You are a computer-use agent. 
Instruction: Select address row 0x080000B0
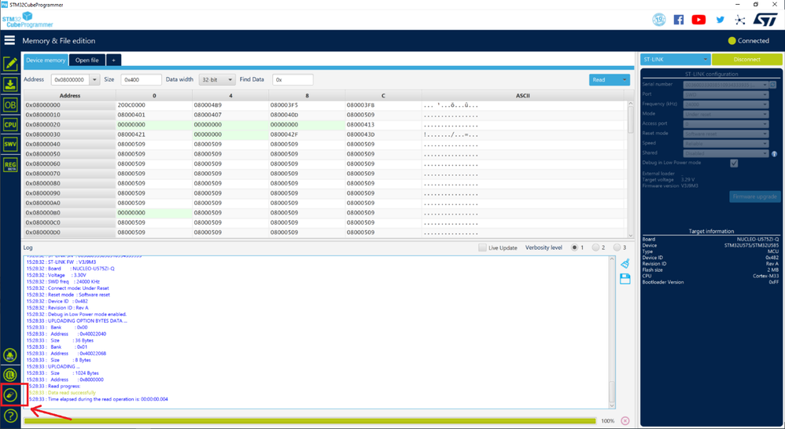tap(70, 213)
